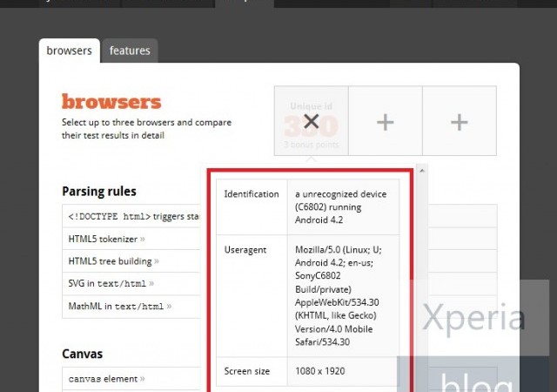Expand the canvas element chevron

coord(143,379)
